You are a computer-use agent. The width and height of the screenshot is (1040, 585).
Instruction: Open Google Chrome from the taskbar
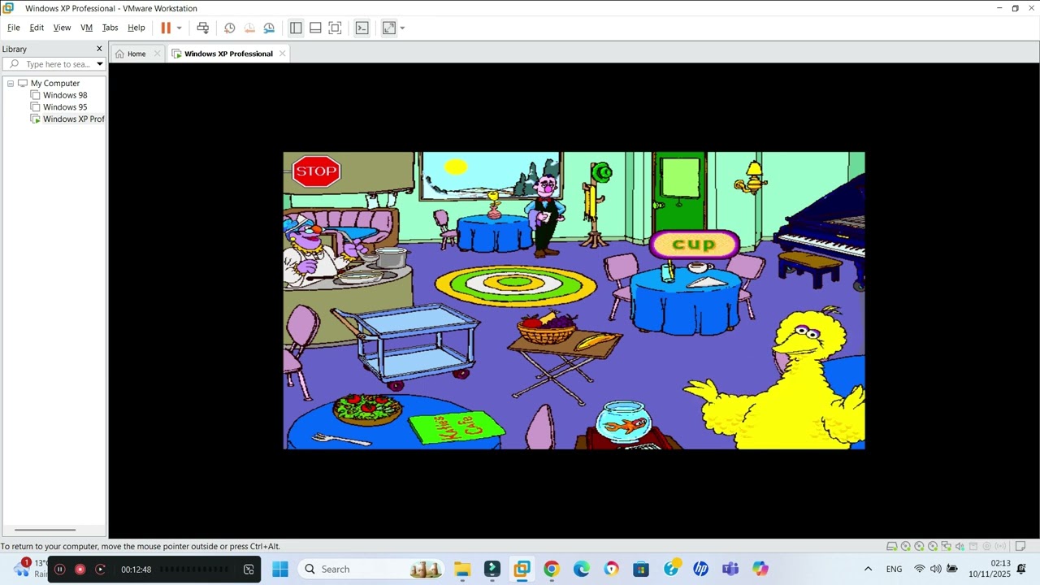[552, 569]
